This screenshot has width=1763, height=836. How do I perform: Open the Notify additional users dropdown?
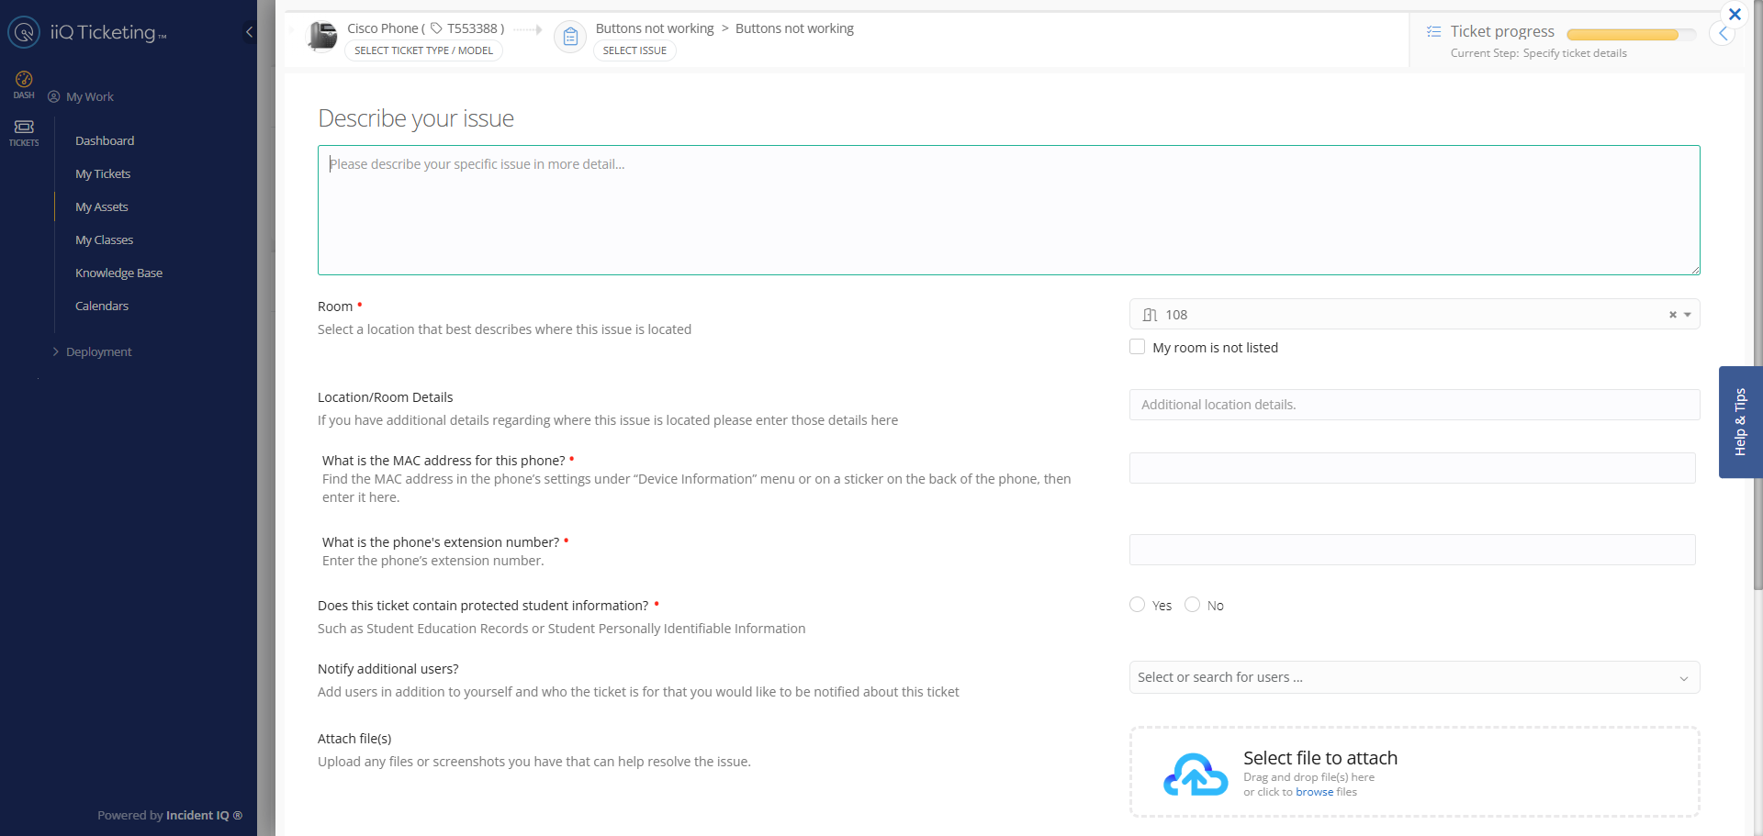[1683, 678]
